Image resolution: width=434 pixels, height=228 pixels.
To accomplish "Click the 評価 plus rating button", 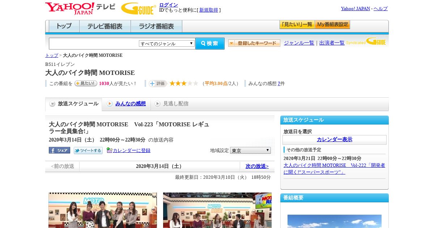I will (158, 84).
